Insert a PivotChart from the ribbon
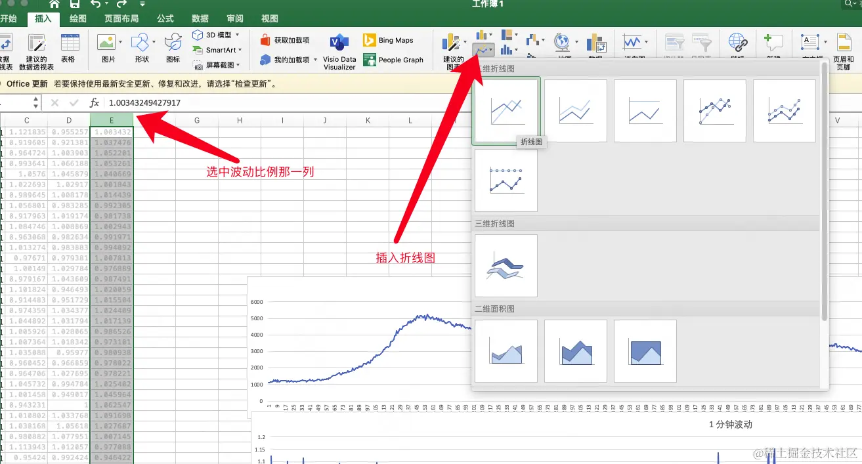862x464 pixels. (596, 43)
